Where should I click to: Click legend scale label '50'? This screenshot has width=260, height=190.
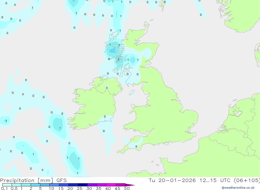(x=127, y=188)
